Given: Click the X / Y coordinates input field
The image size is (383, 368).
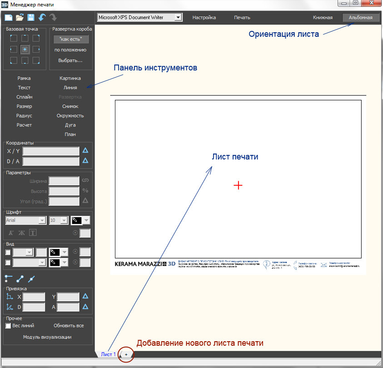Looking at the screenshot, I should (x=51, y=151).
